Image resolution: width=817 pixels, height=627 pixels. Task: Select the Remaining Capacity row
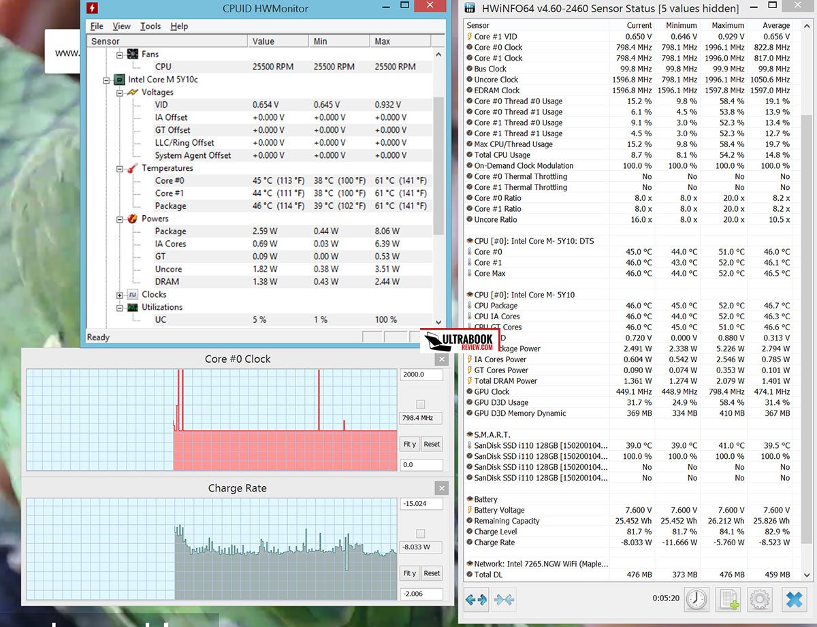click(x=628, y=521)
